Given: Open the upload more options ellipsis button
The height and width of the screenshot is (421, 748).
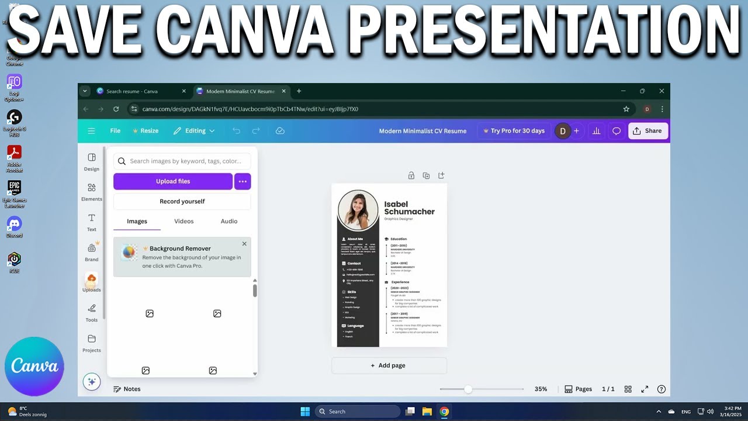Looking at the screenshot, I should coord(243,181).
